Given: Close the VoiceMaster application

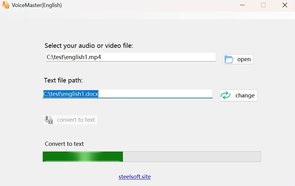Looking at the screenshot, I should pyautogui.click(x=284, y=5).
